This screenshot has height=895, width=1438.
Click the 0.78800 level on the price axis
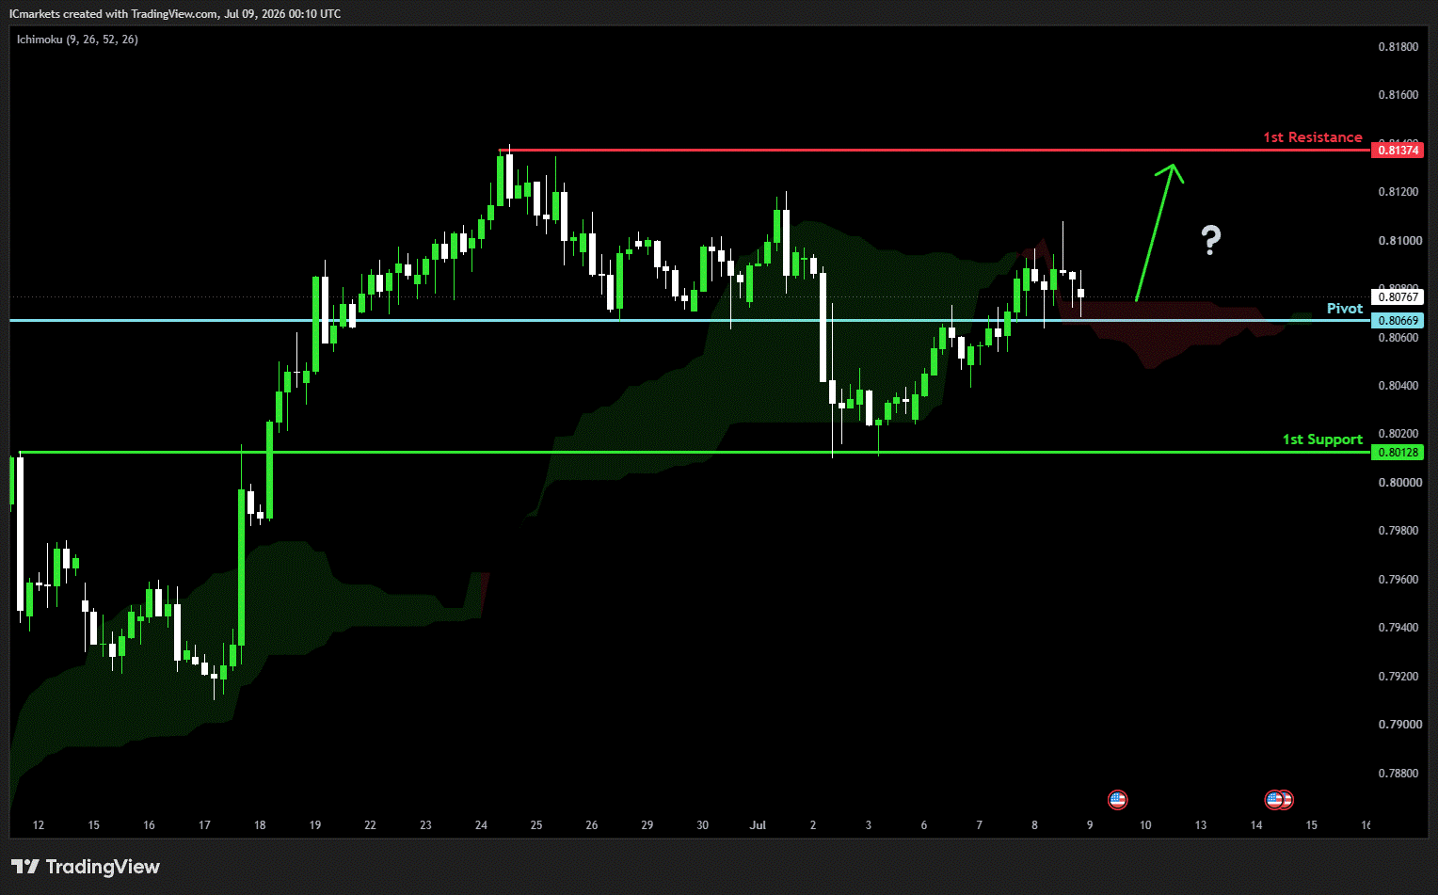[x=1398, y=774]
